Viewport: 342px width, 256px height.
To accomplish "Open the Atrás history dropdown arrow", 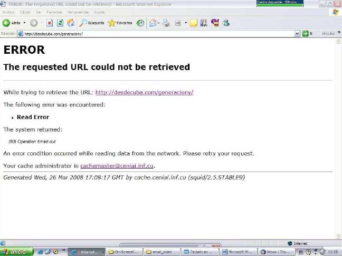I will (24, 23).
